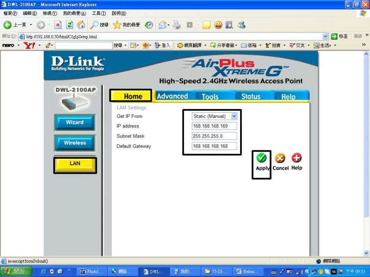Click the green Apply checkmark icon
This screenshot has width=370, height=277.
[x=261, y=158]
